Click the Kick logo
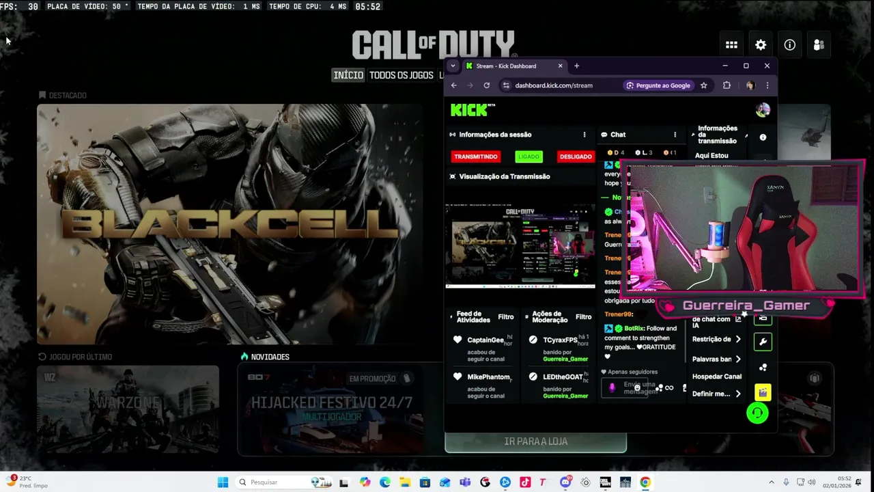Screen dimensions: 874x492 tap(473, 109)
